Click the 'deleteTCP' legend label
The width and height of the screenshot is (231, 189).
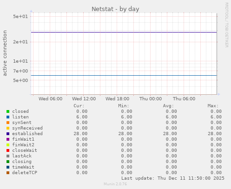[25, 173]
